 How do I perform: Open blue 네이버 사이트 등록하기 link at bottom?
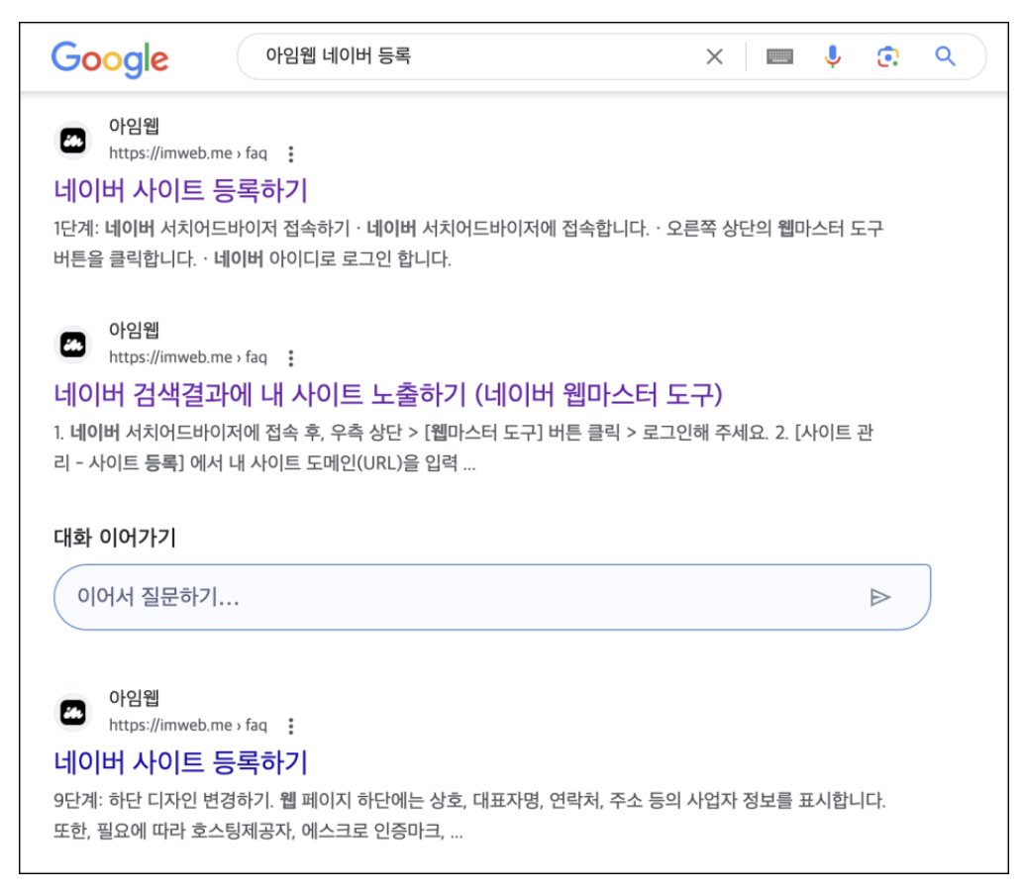(180, 762)
